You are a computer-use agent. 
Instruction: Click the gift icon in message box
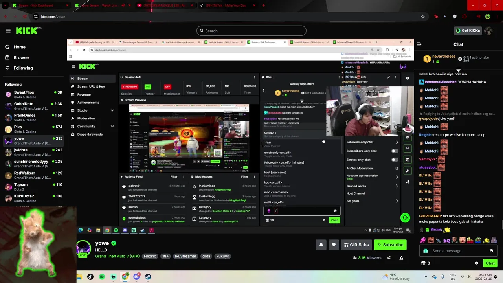(x=426, y=251)
